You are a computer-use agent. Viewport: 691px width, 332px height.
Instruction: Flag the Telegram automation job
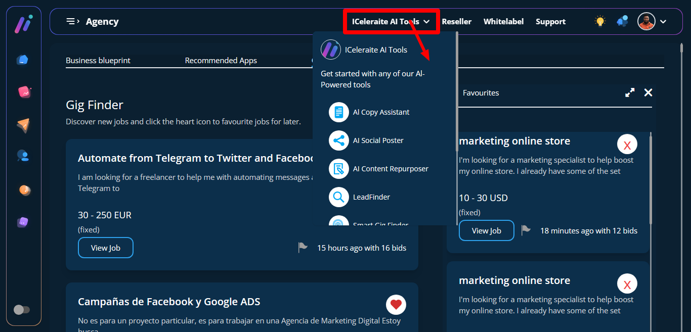pos(303,248)
